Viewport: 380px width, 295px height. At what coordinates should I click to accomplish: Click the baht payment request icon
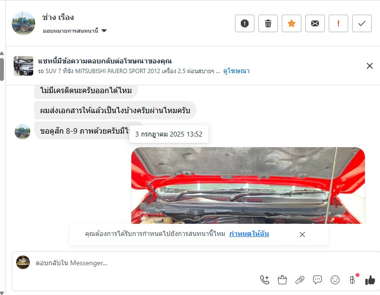tap(353, 280)
